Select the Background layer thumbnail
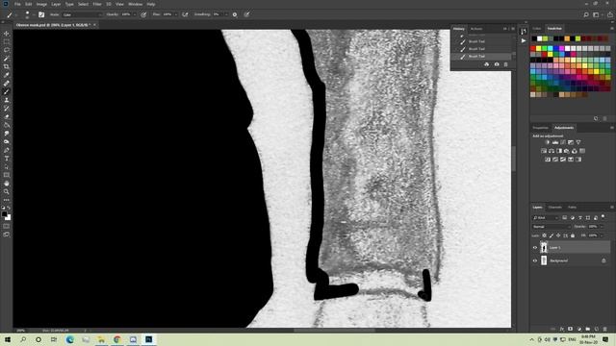 tap(544, 260)
